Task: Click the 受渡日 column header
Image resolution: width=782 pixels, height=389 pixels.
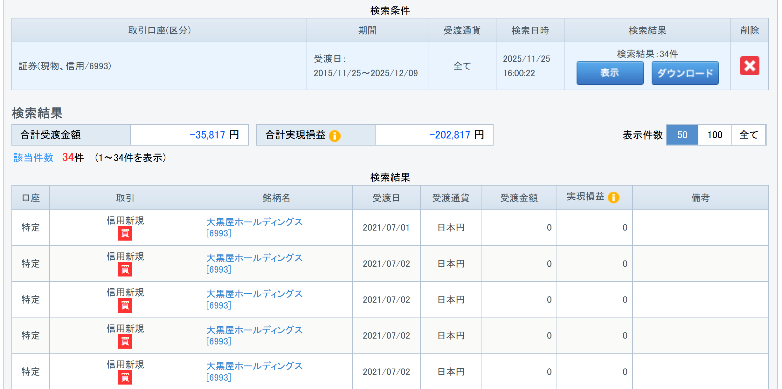Action: (x=386, y=198)
